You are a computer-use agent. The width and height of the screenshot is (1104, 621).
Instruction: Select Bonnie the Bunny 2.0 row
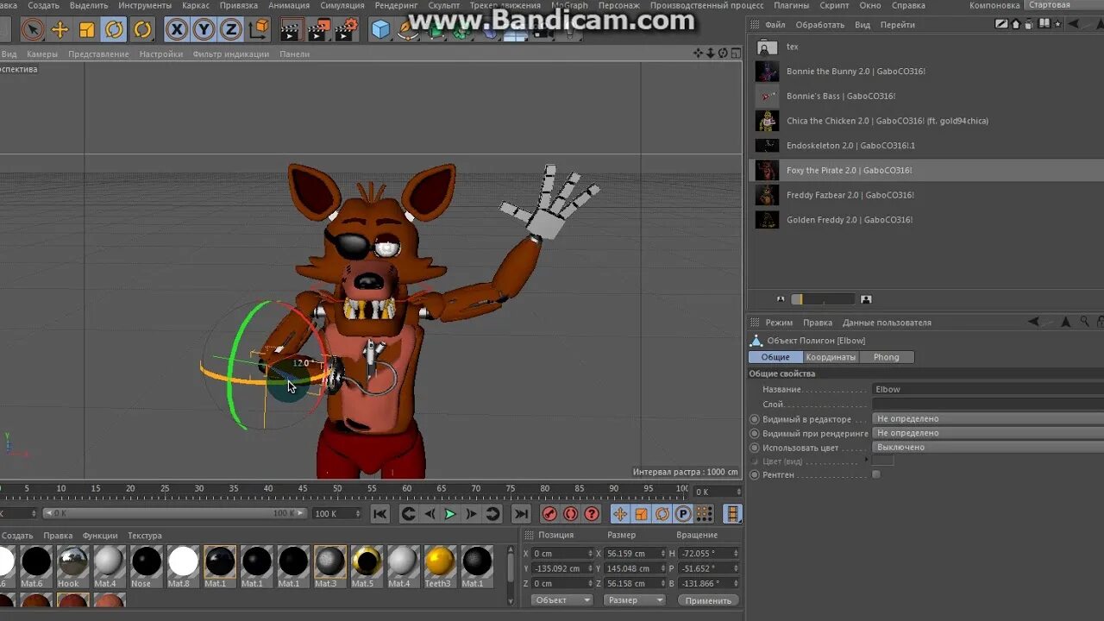point(925,71)
